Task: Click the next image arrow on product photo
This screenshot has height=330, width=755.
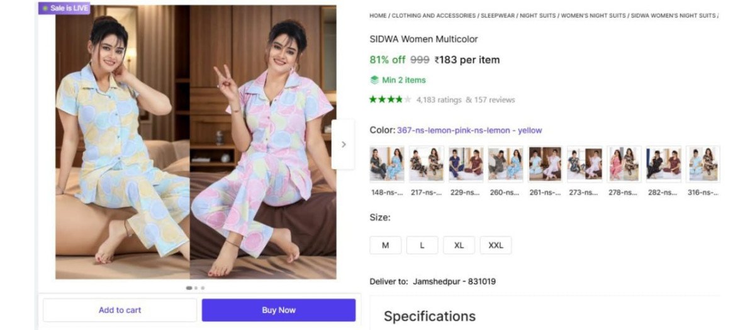Action: 343,144
